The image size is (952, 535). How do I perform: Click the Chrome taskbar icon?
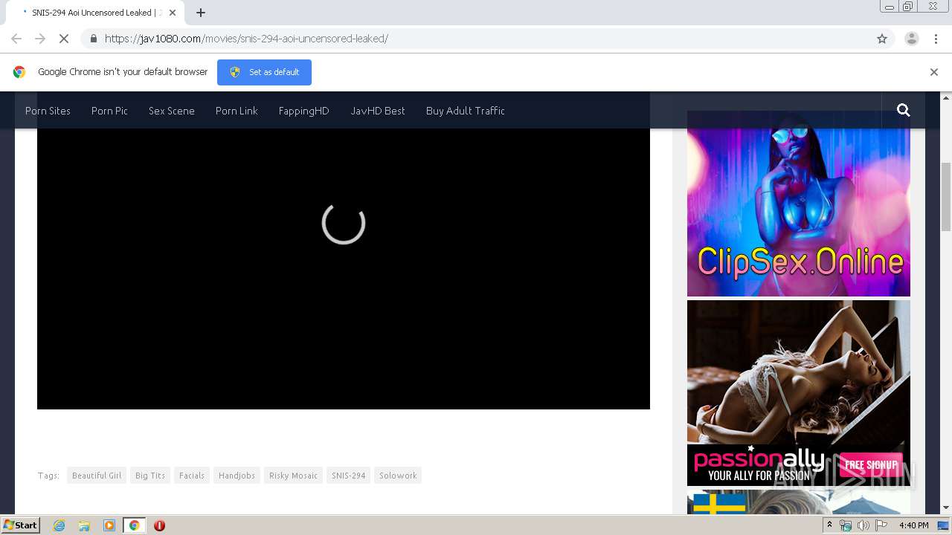pyautogui.click(x=134, y=525)
